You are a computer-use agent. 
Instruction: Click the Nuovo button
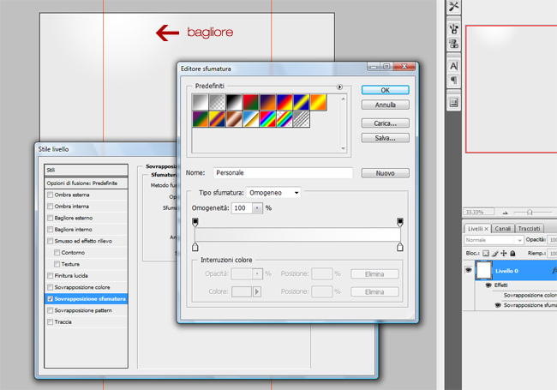[x=385, y=173]
